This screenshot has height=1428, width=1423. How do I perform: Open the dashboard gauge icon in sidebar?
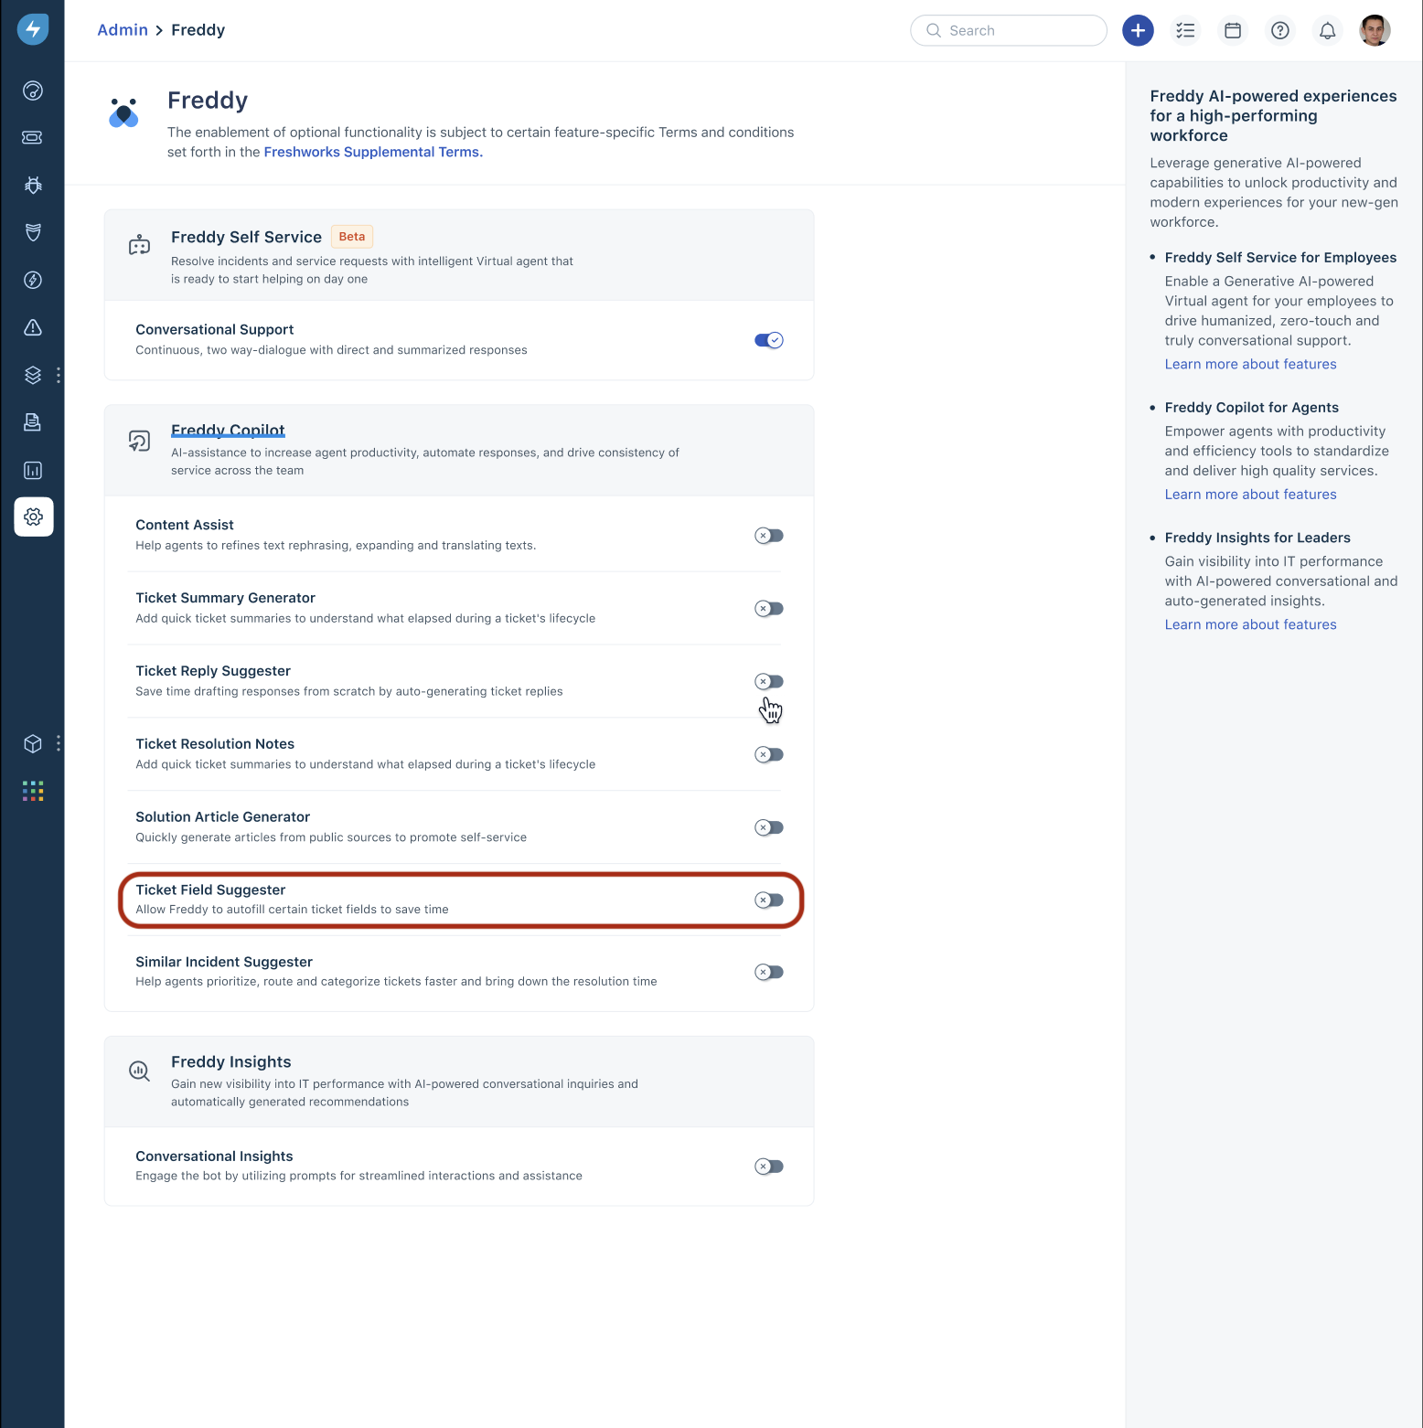[x=33, y=91]
